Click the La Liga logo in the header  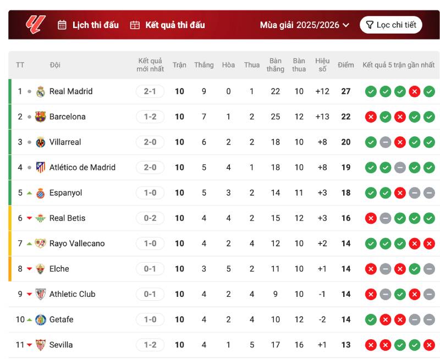tap(36, 24)
